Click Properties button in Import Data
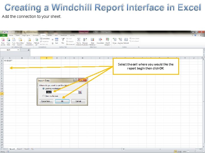This screenshot has width=205, height=153. coord(46,101)
